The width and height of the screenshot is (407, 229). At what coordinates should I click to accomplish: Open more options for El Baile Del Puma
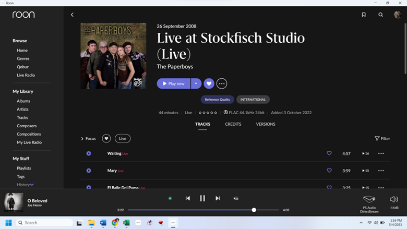[x=381, y=187]
